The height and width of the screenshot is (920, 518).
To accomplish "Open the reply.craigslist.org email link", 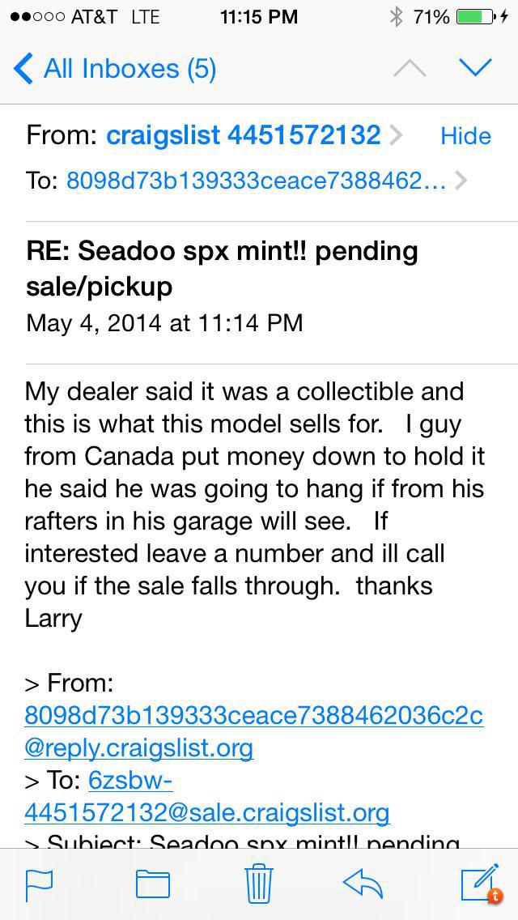I will click(254, 731).
